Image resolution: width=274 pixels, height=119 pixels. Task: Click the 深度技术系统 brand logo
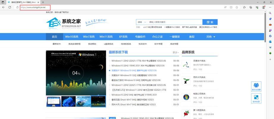coord(186,64)
